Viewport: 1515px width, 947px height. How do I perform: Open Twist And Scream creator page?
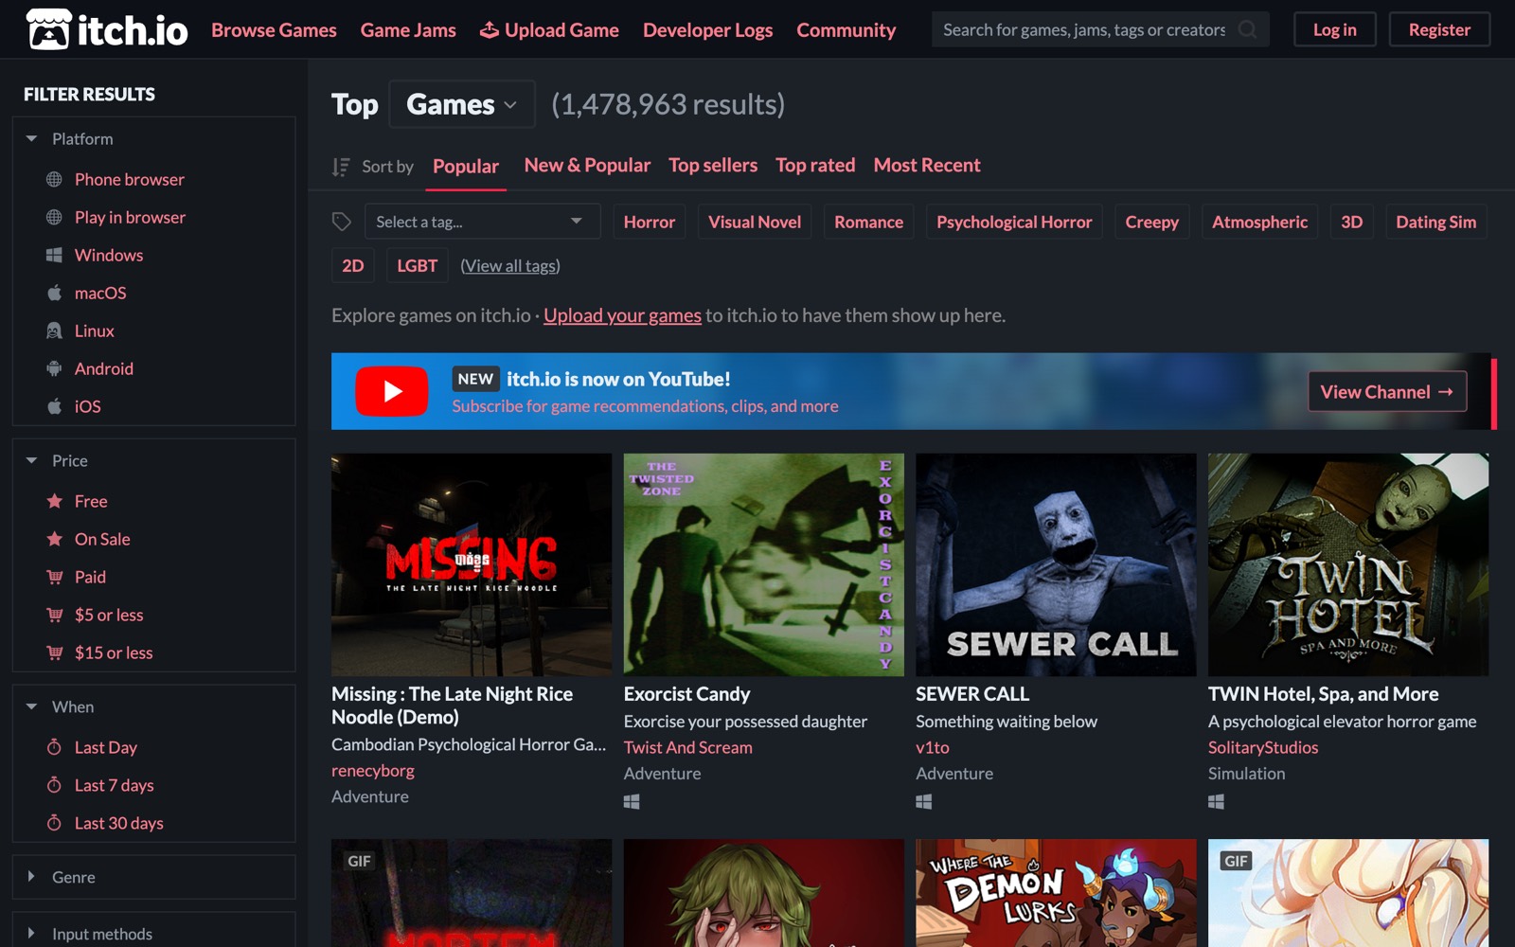click(x=688, y=747)
